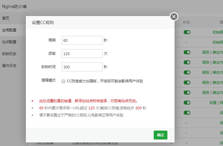Confirm the CC rules with 确定 button
Screen dimensions: 223x146
161,135
